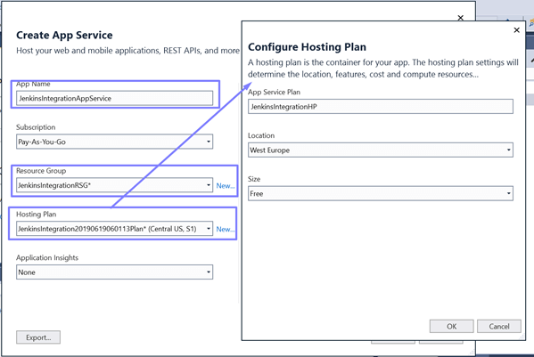Confirm hosting plan with OK button
The height and width of the screenshot is (357, 534).
pos(452,327)
